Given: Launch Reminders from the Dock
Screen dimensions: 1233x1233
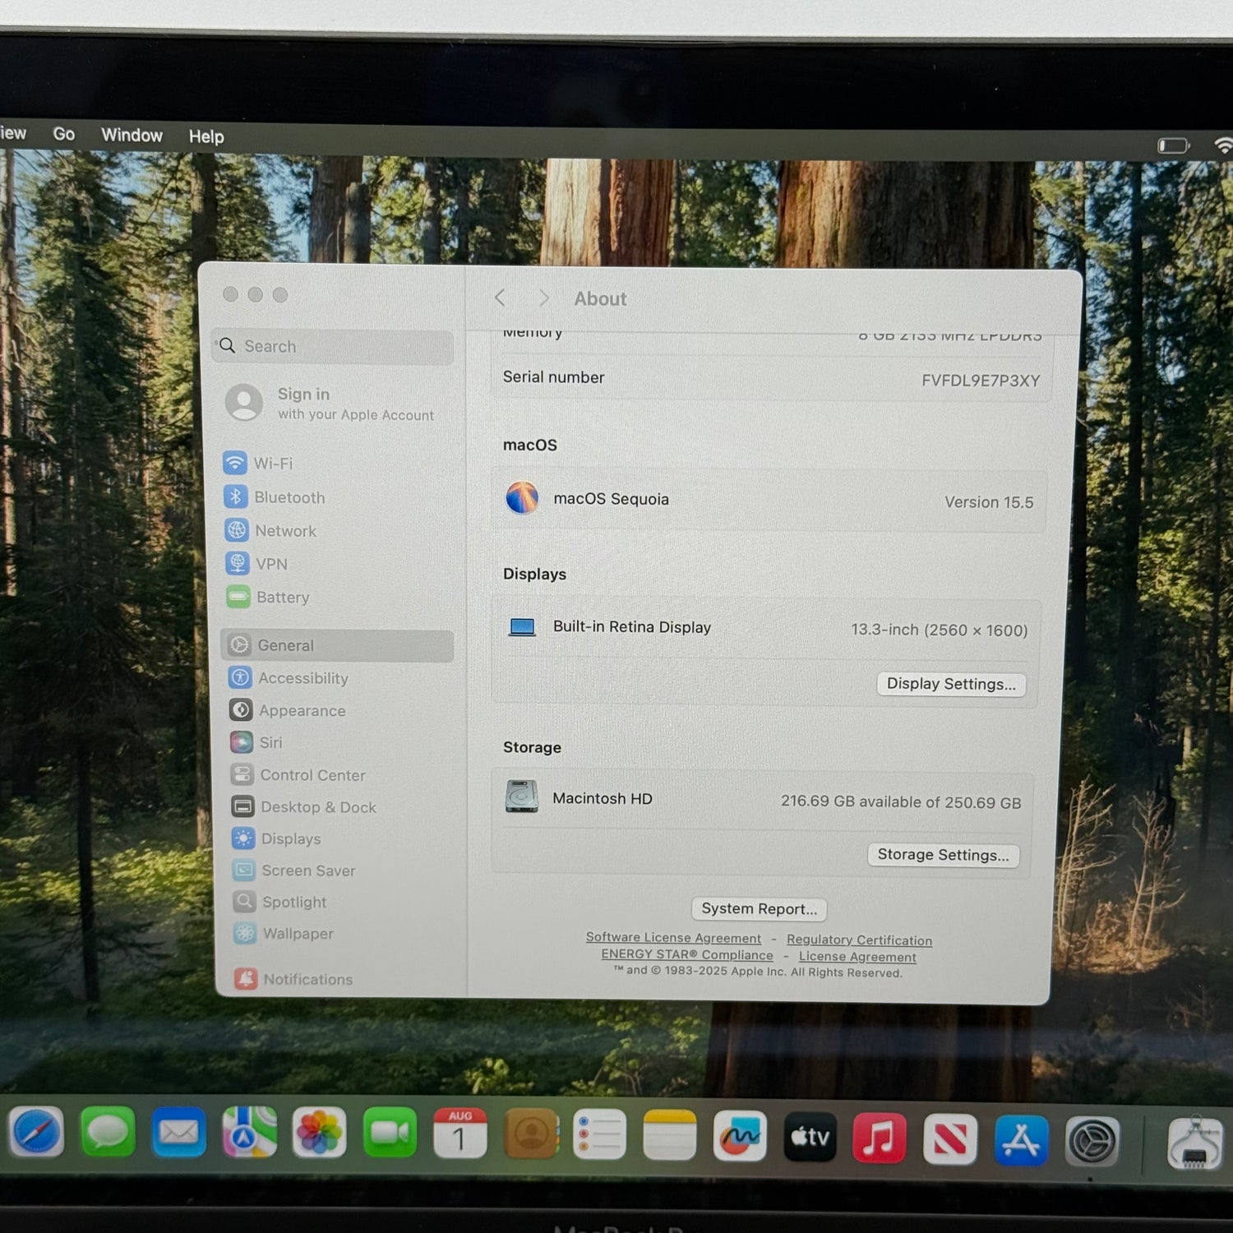Looking at the screenshot, I should pyautogui.click(x=599, y=1135).
